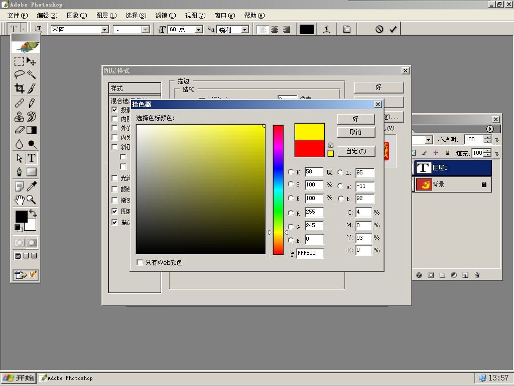Select the Brush tool in toolbox
The image size is (514, 386).
(32, 88)
